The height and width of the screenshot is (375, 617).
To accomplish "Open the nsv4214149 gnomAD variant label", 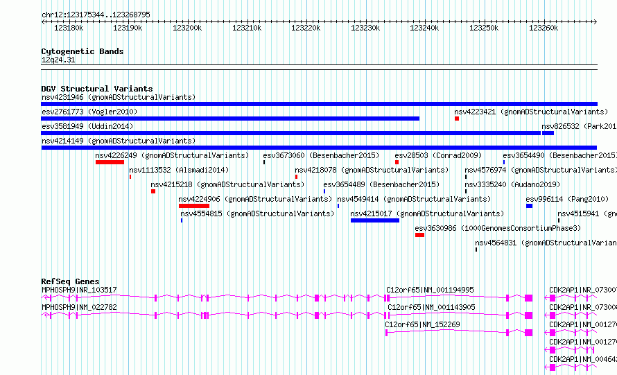I will click(119, 141).
